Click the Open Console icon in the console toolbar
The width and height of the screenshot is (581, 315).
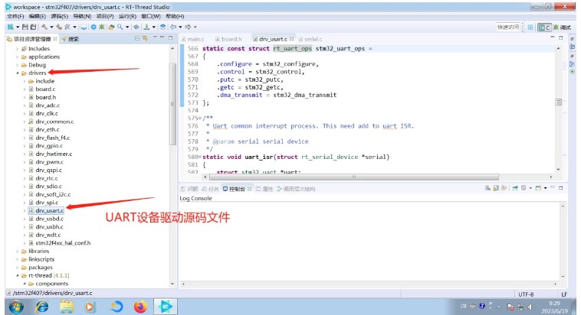point(538,188)
